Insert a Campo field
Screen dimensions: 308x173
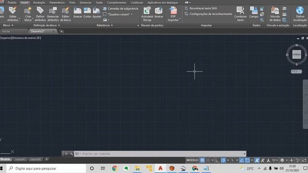click(x=254, y=12)
